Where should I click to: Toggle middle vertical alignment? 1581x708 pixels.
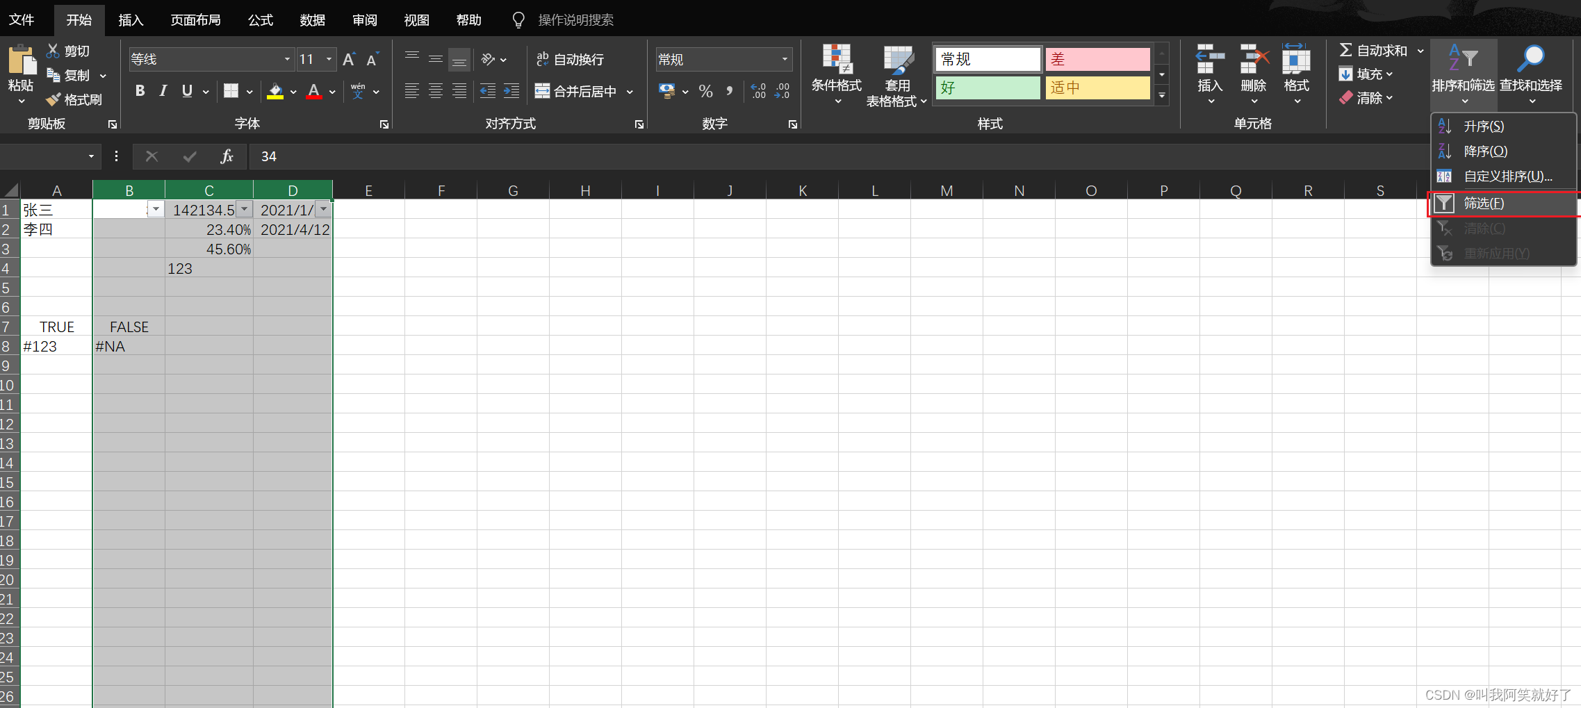pos(436,59)
